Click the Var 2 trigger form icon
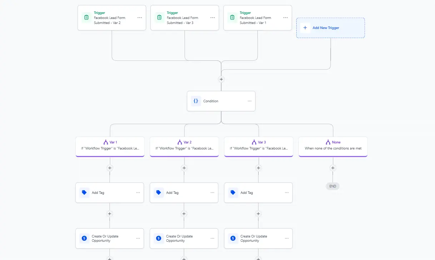435x260 pixels. tap(86, 18)
